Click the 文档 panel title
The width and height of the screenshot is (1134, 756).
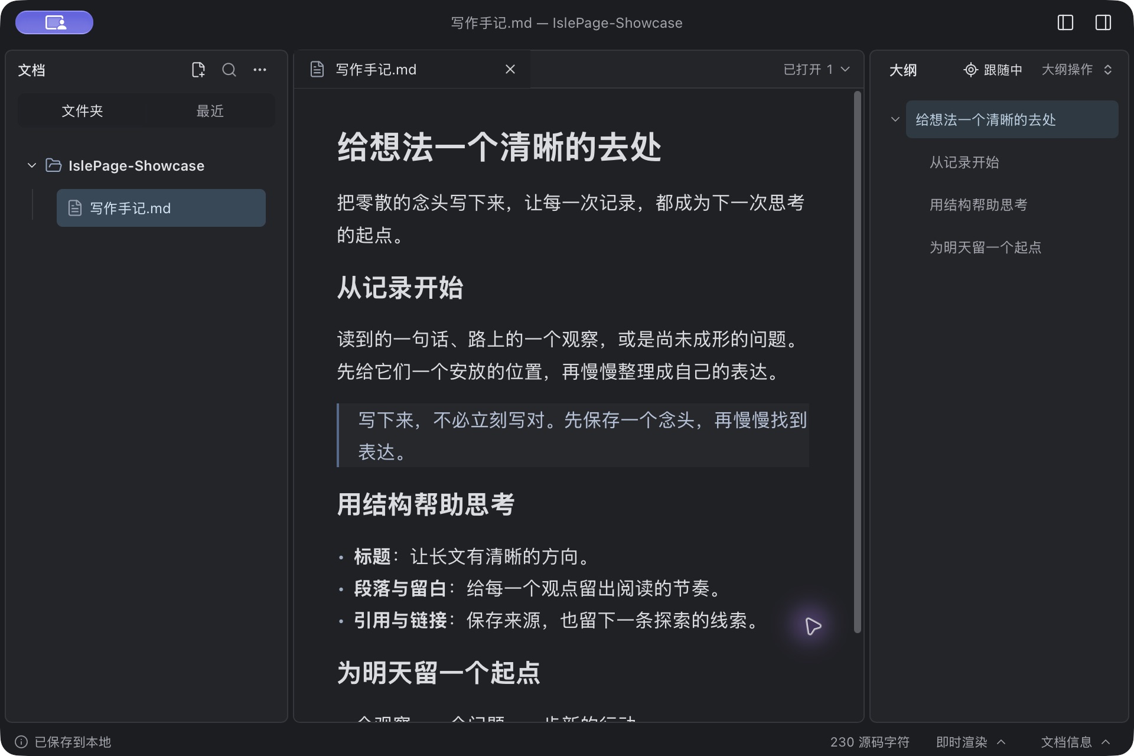[x=32, y=70]
